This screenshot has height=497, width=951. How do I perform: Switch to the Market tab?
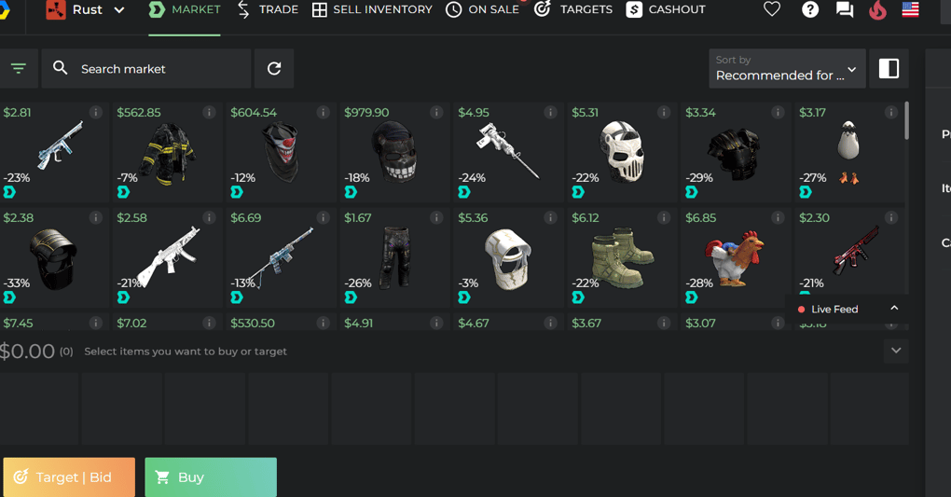(x=185, y=9)
